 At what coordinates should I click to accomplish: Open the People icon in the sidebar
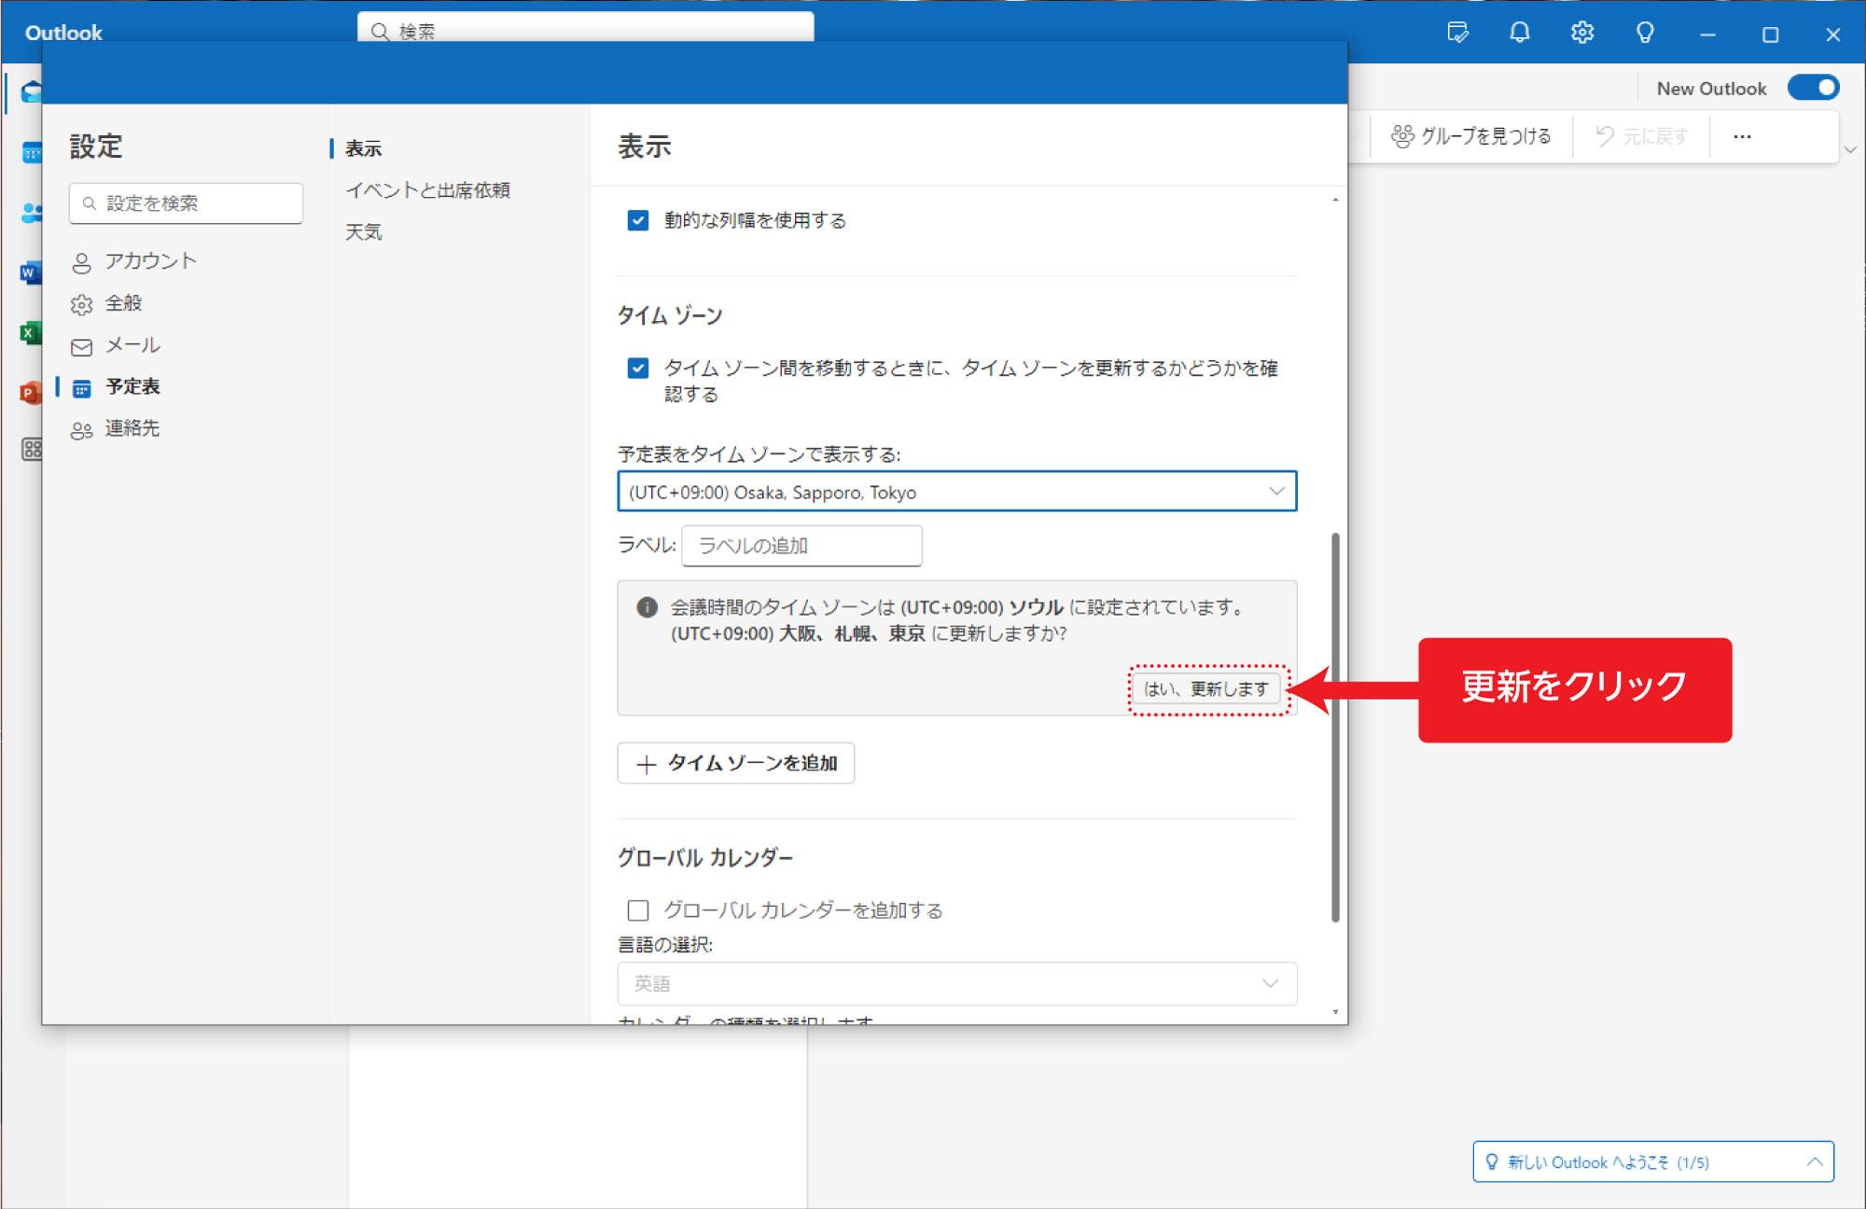tap(33, 213)
